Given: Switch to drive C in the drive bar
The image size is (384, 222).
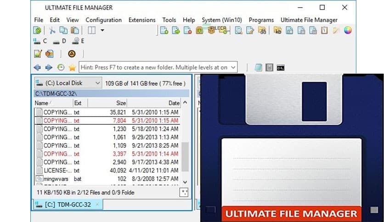Looking at the screenshot, I should click(x=40, y=41).
